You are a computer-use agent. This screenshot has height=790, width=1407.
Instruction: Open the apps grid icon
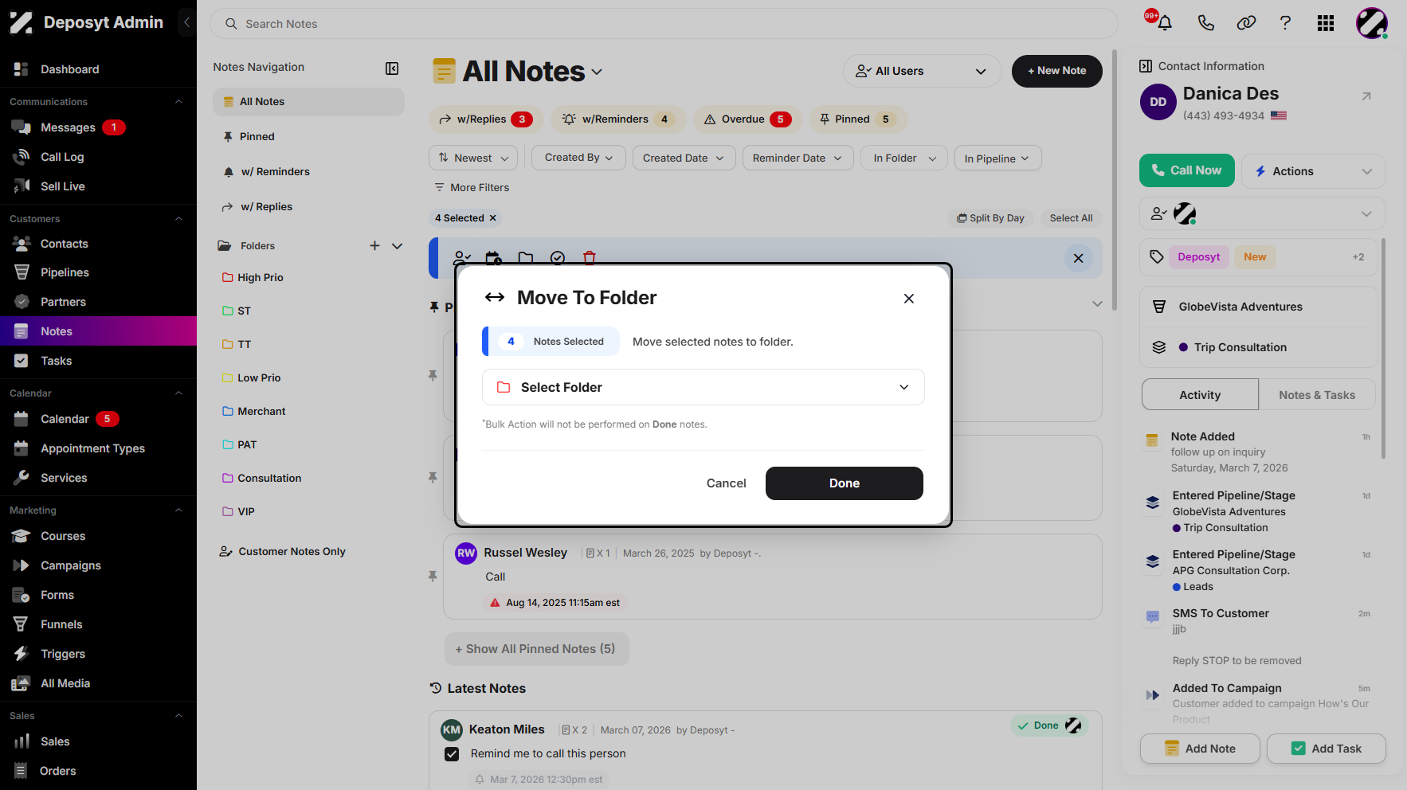coord(1326,23)
